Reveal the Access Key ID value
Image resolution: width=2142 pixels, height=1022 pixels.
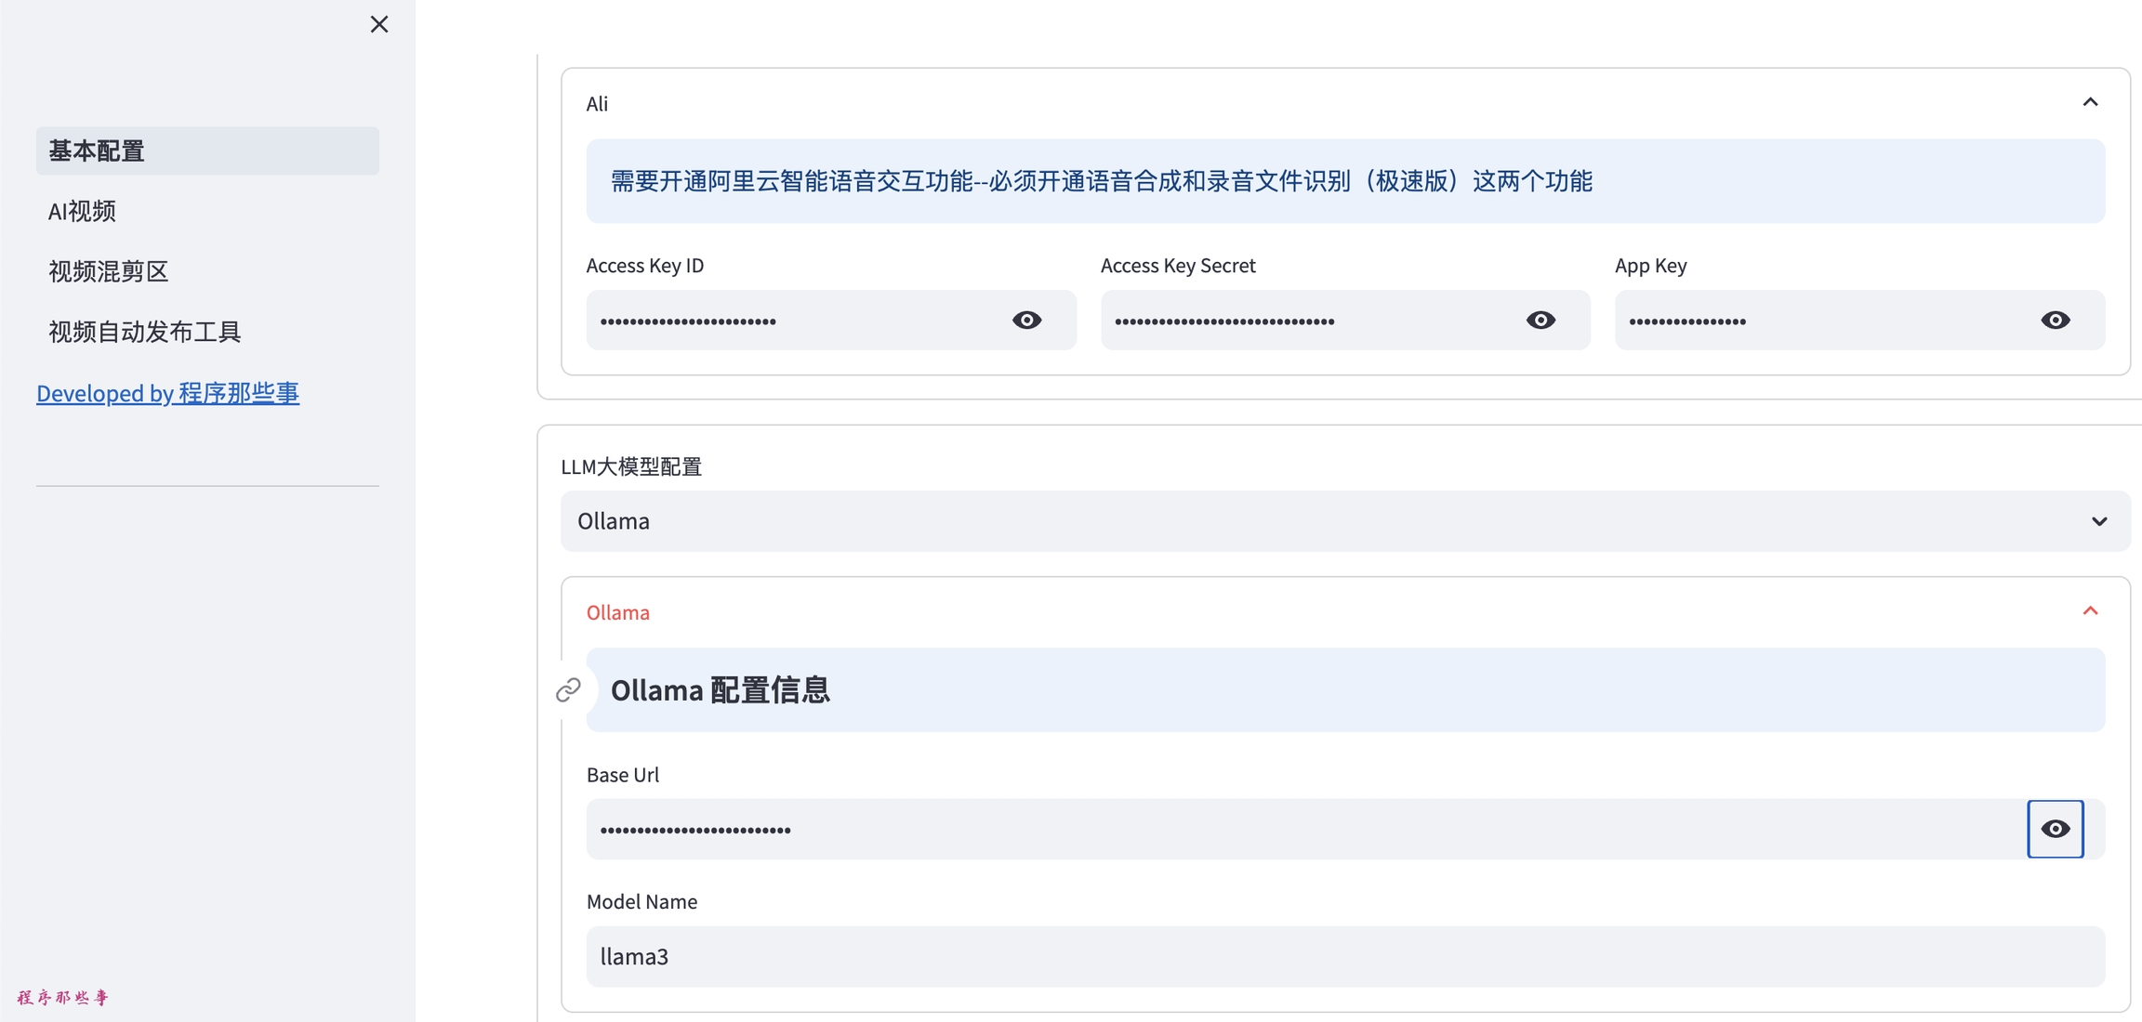coord(1026,321)
